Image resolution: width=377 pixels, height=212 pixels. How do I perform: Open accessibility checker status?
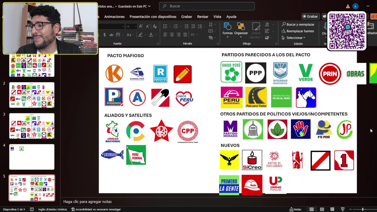96,209
